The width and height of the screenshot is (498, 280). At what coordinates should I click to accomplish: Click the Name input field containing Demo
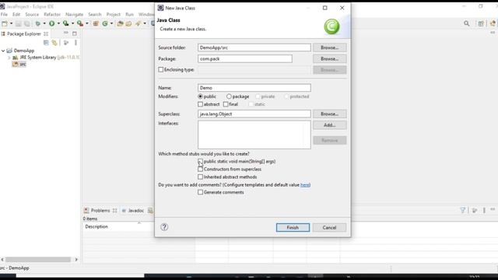point(254,88)
